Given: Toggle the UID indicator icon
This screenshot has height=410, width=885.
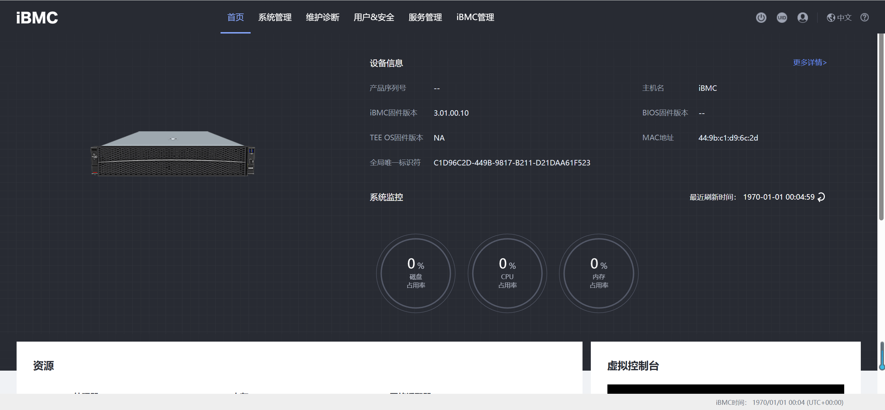Looking at the screenshot, I should coord(782,18).
